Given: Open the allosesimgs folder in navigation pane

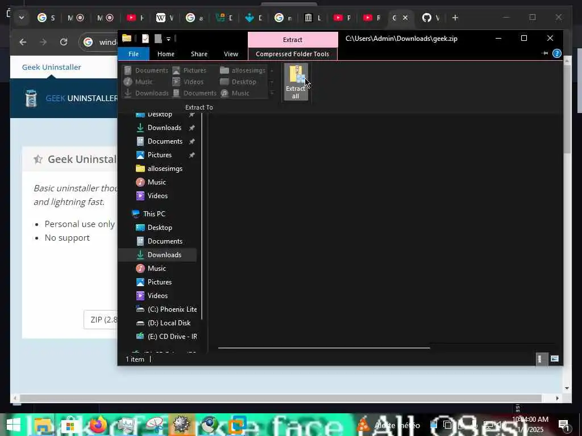Looking at the screenshot, I should [159, 169].
